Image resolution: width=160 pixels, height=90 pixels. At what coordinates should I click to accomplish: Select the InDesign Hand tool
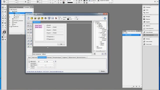coord(3,27)
